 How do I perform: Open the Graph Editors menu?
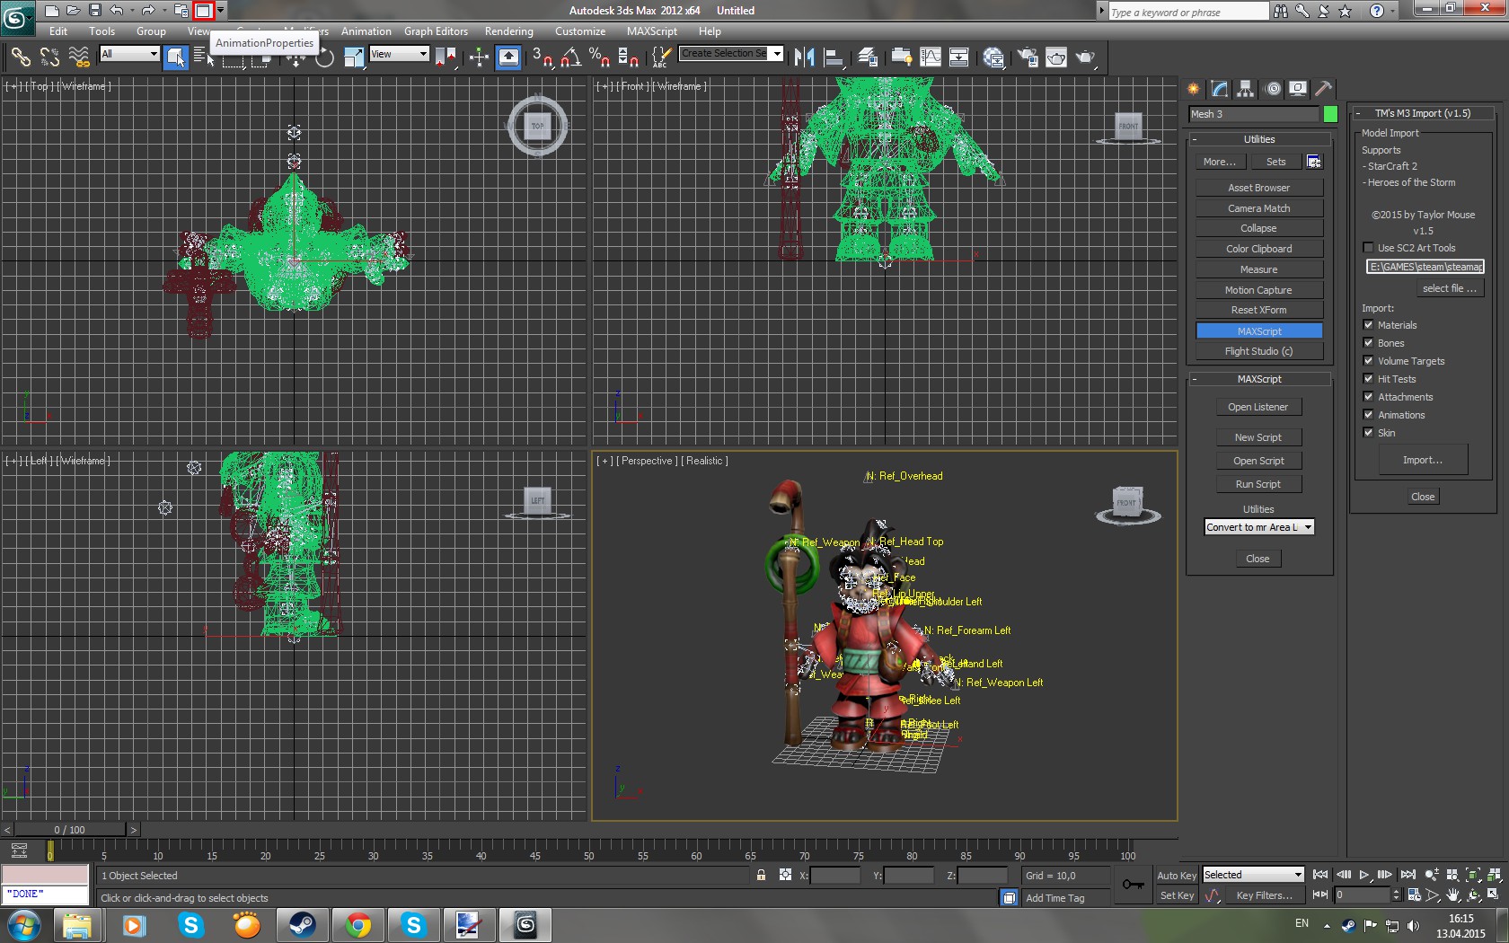coord(436,31)
